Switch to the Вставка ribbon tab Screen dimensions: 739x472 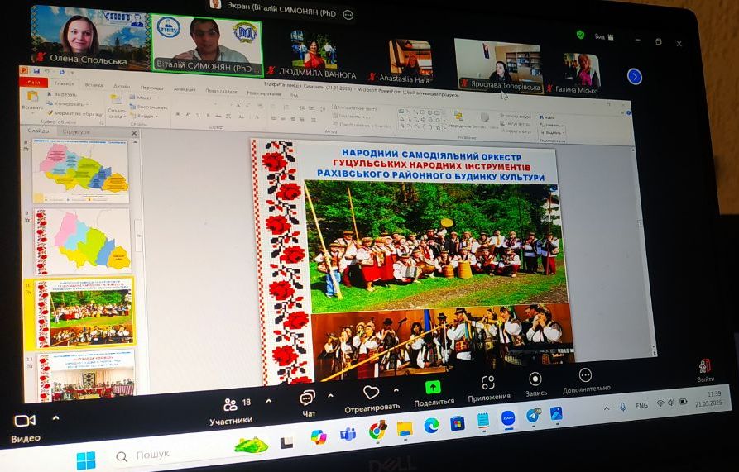(x=94, y=85)
